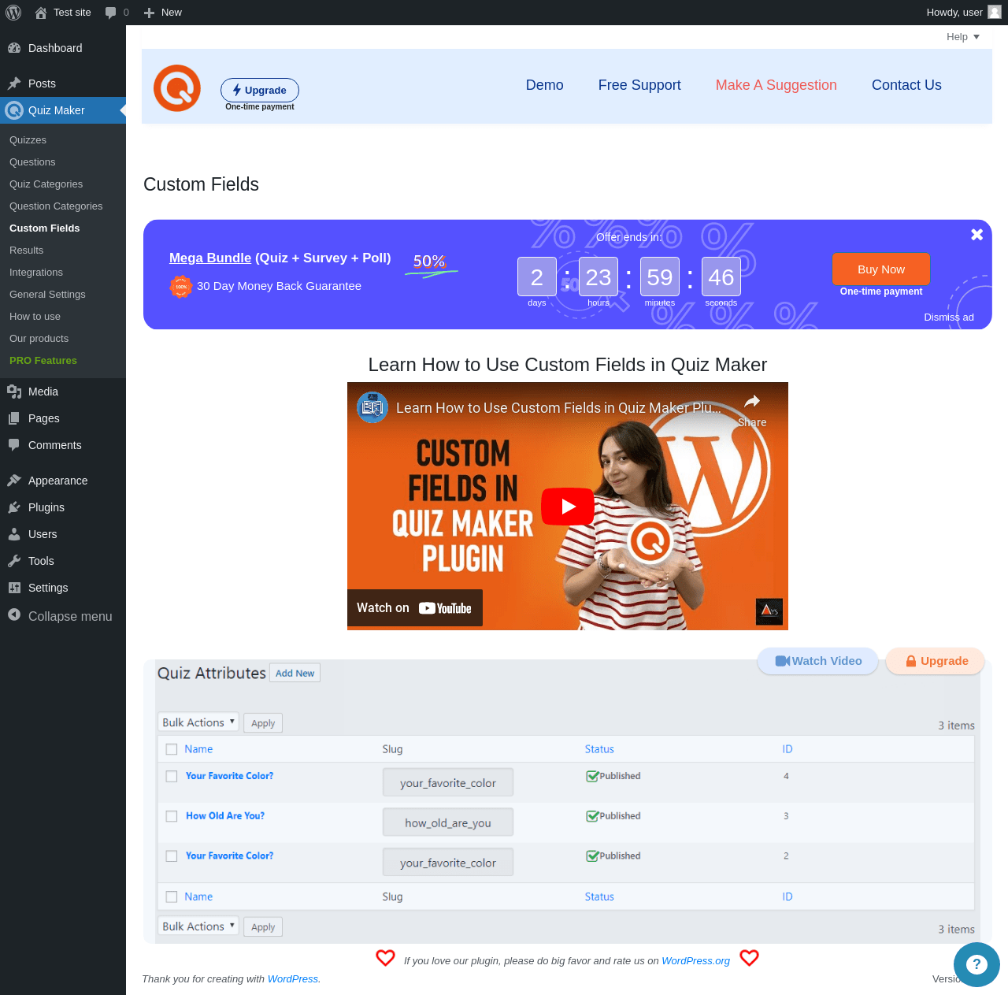Click the Upgrade lightning button in header
Image resolution: width=1008 pixels, height=995 pixels.
(260, 90)
